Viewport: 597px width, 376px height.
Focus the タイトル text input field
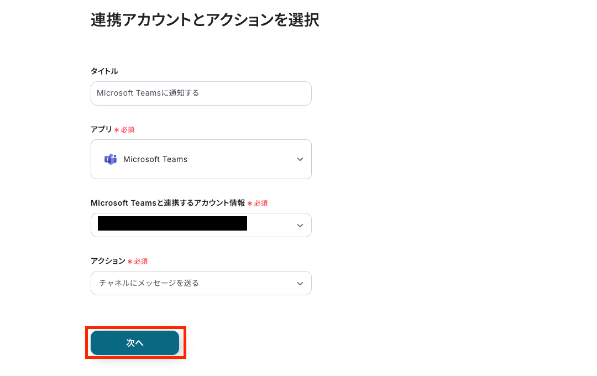tap(201, 93)
